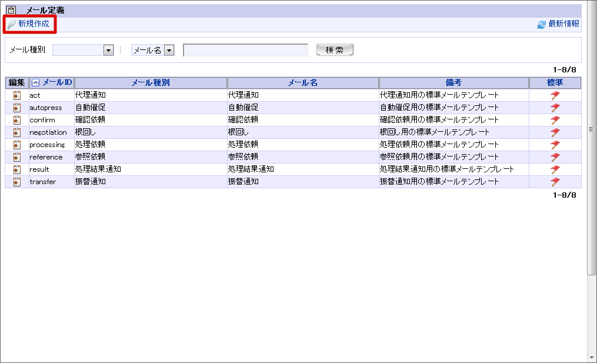Image resolution: width=597 pixels, height=363 pixels.
Task: Click the scrollbar down arrow
Action: tap(591, 358)
